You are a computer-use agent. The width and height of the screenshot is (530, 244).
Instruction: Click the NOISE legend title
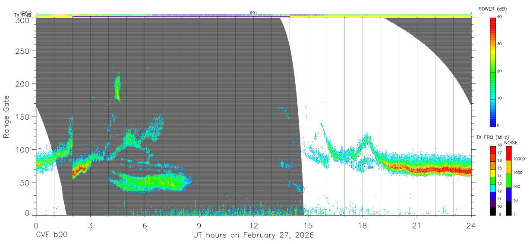point(511,142)
